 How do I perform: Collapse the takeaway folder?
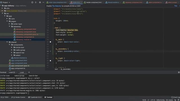tap(10, 26)
